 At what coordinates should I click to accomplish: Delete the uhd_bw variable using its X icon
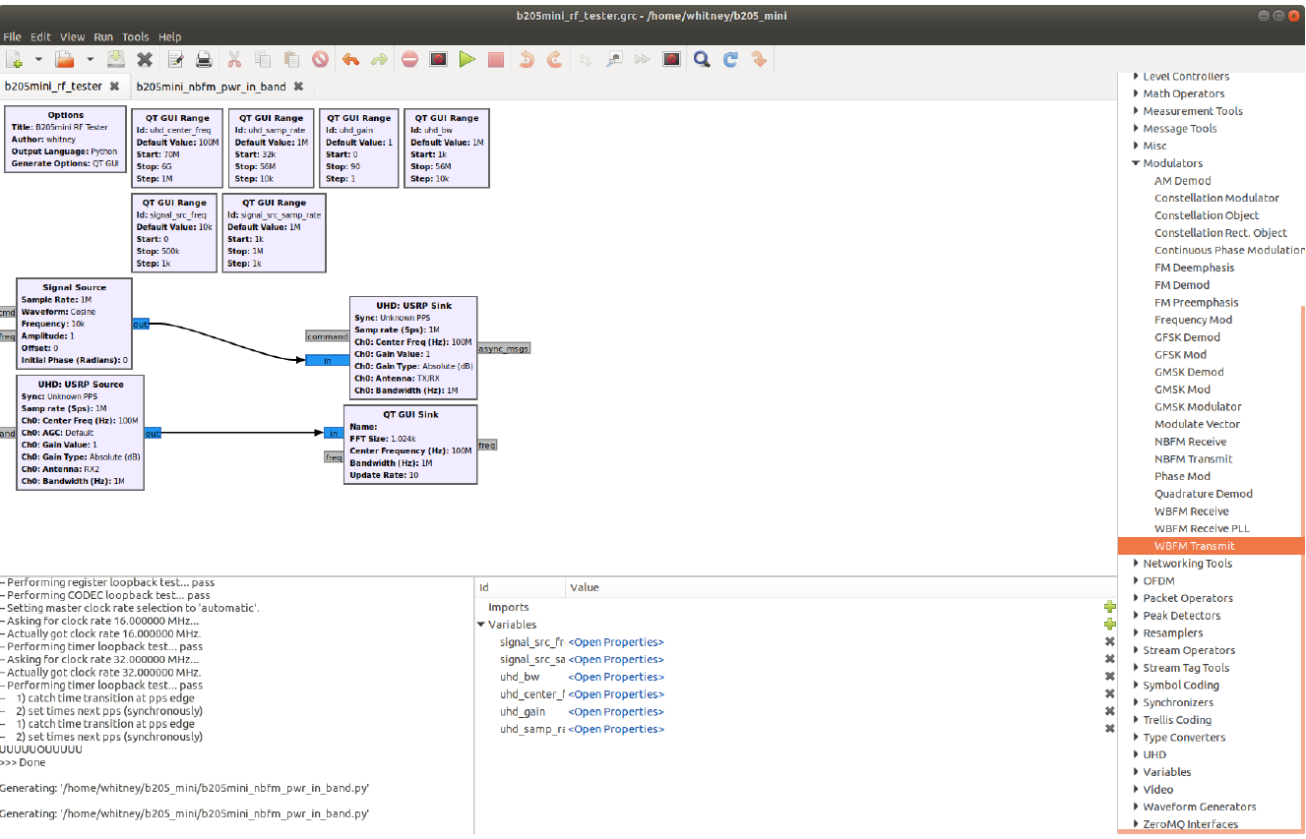(x=1110, y=677)
